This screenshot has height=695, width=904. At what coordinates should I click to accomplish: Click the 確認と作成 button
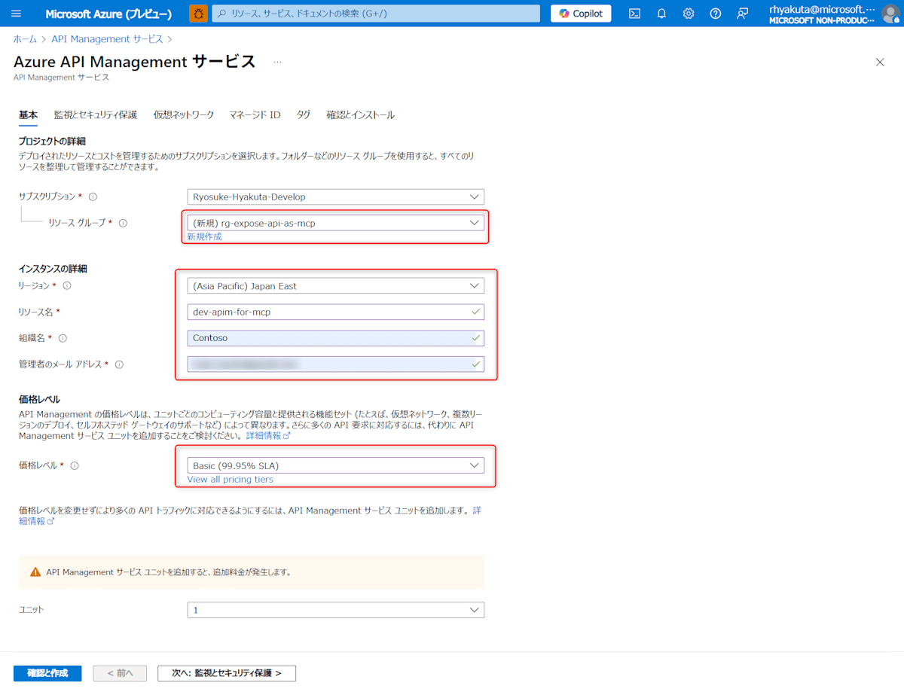[47, 673]
